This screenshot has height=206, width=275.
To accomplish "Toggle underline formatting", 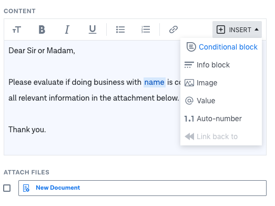I will (93, 30).
